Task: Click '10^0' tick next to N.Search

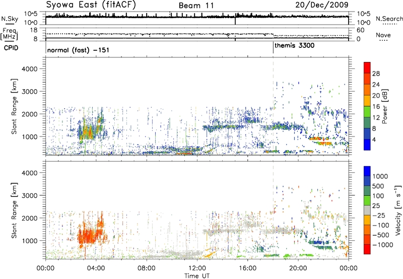Action: 364,23
